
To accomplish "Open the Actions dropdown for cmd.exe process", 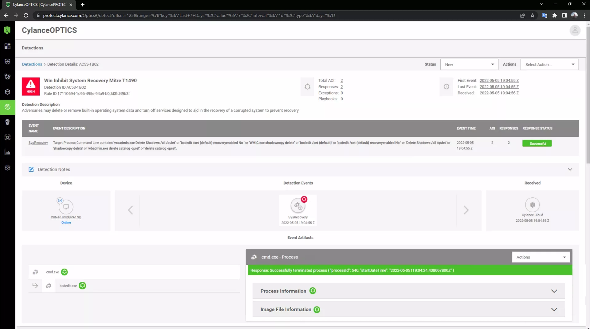I will tap(541, 257).
